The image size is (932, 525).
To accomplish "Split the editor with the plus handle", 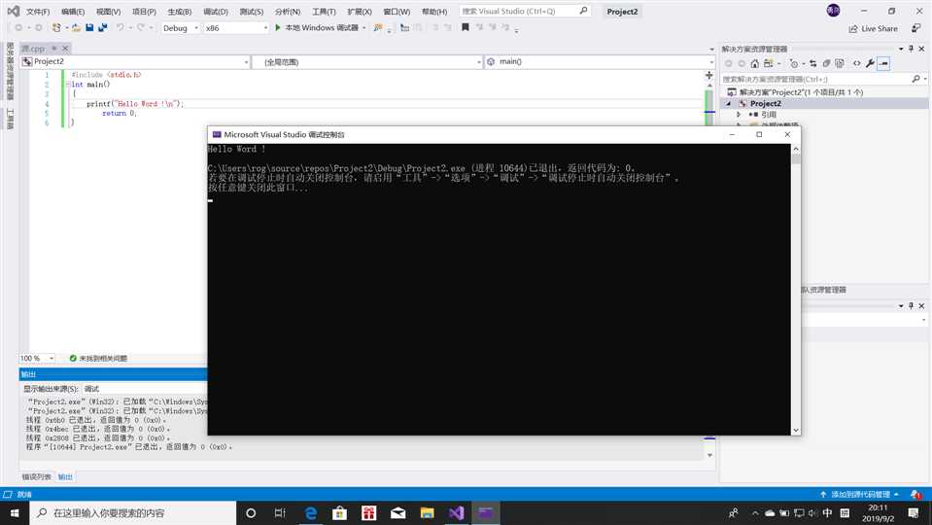I will (x=709, y=75).
